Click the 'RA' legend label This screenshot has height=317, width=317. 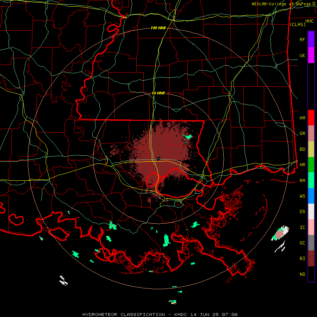tap(302, 181)
